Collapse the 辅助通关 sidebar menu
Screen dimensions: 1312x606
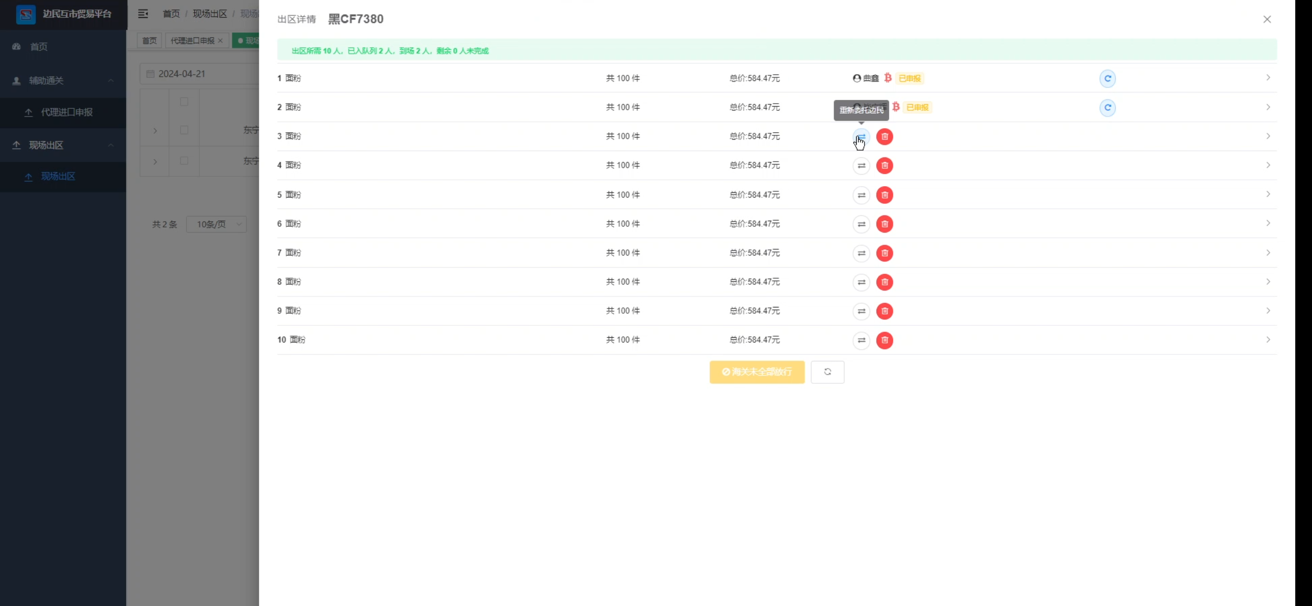[63, 81]
